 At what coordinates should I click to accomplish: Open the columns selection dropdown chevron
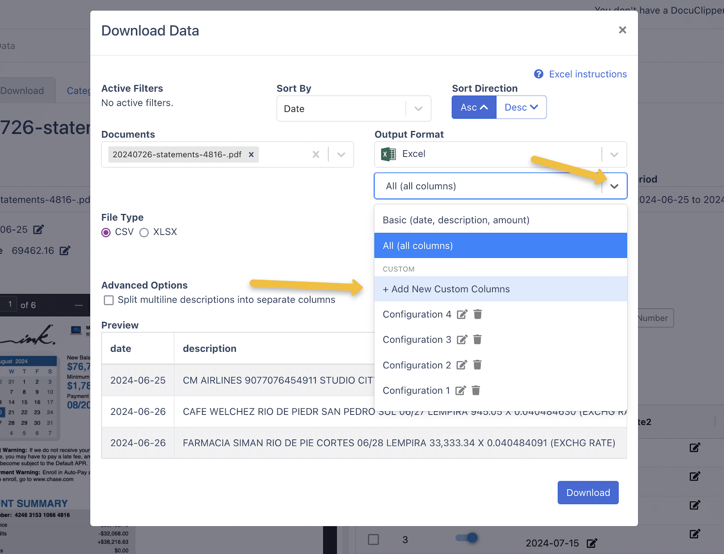pos(614,185)
